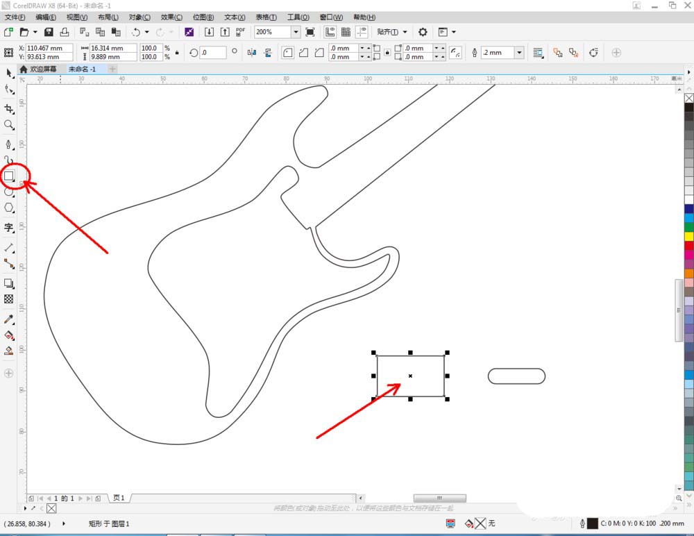The height and width of the screenshot is (536, 694).
Task: Expand Open file dropdown arrow
Action: [35, 32]
